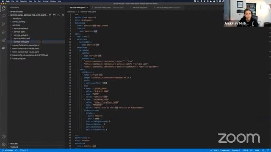Screen dimensions: 271x152
Task: Expand the consul_config folder
Action: [18, 22]
